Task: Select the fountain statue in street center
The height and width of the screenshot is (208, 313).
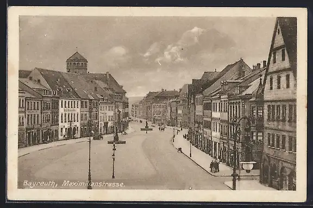Action: [x=147, y=125]
